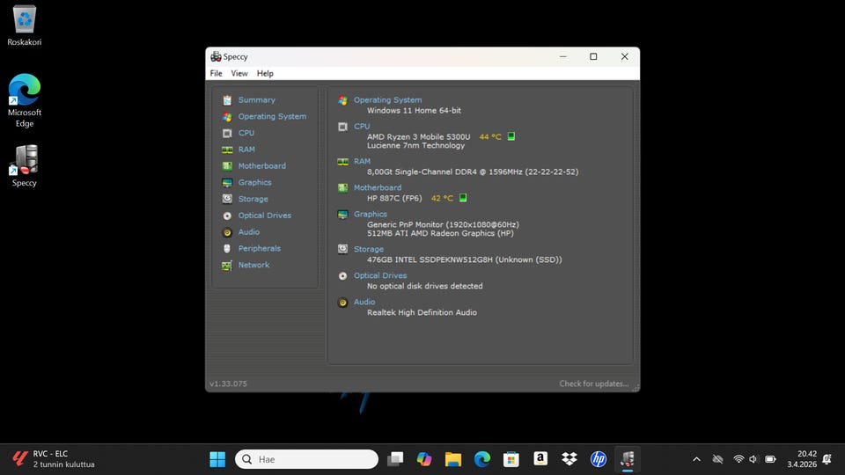The image size is (845, 475).
Task: Click the Operating System sidebar icon
Action: 227,117
